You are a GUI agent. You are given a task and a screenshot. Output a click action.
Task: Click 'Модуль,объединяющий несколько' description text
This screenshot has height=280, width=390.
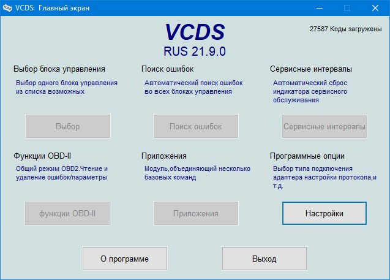tap(198, 173)
